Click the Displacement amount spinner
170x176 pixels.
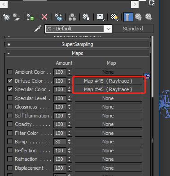click(69, 168)
